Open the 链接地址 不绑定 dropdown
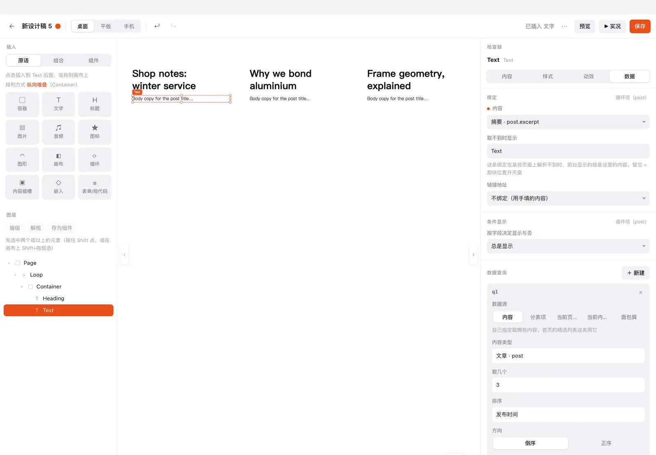 pos(568,198)
